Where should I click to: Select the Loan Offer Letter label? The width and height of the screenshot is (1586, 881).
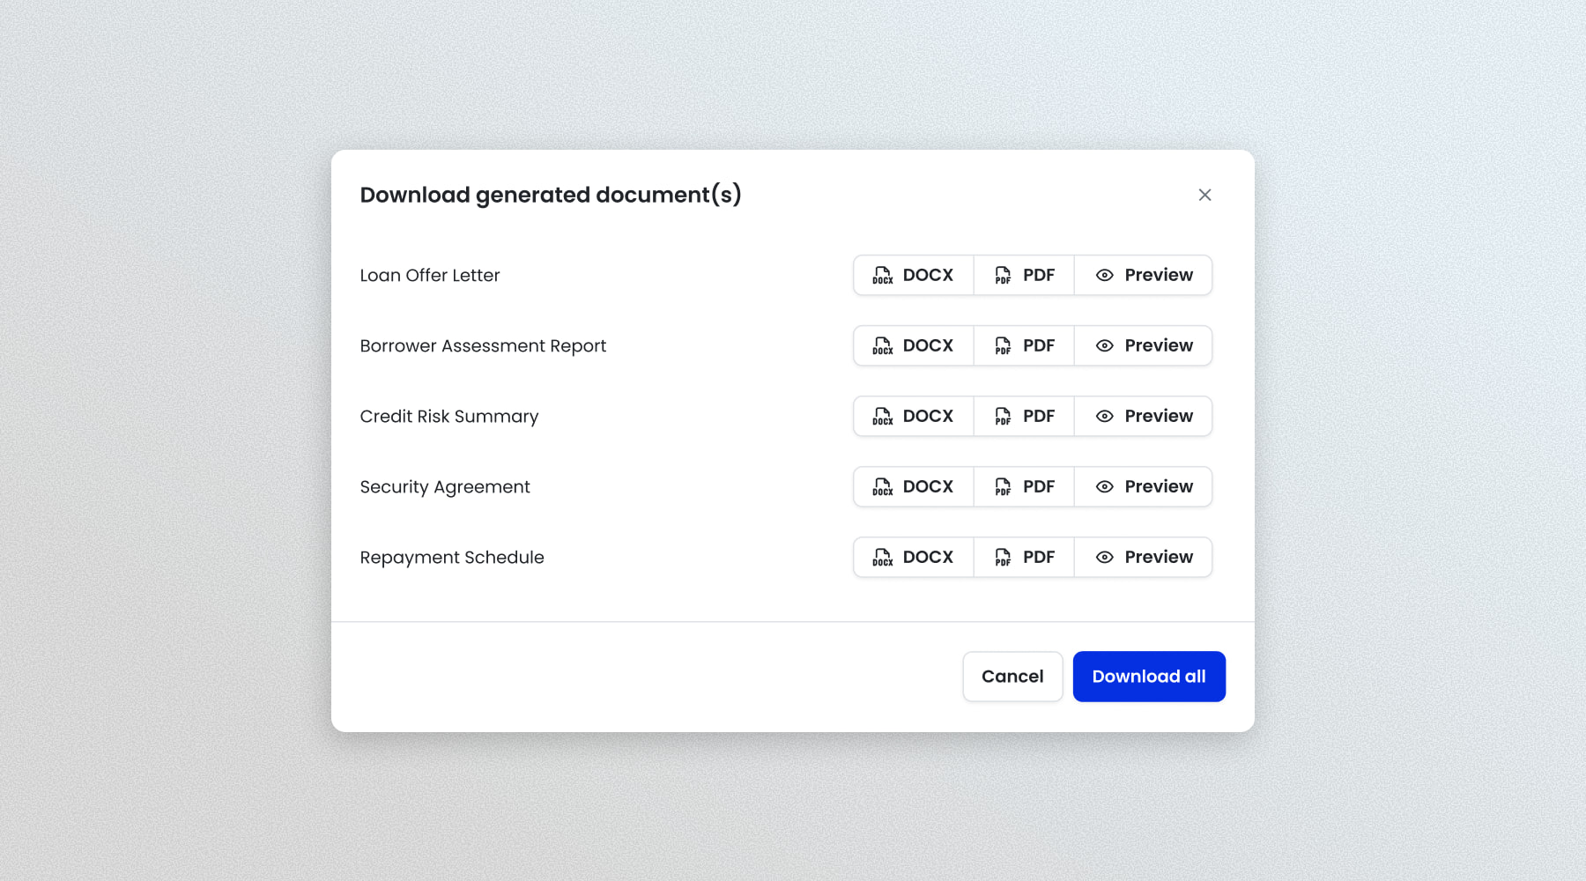pyautogui.click(x=430, y=276)
